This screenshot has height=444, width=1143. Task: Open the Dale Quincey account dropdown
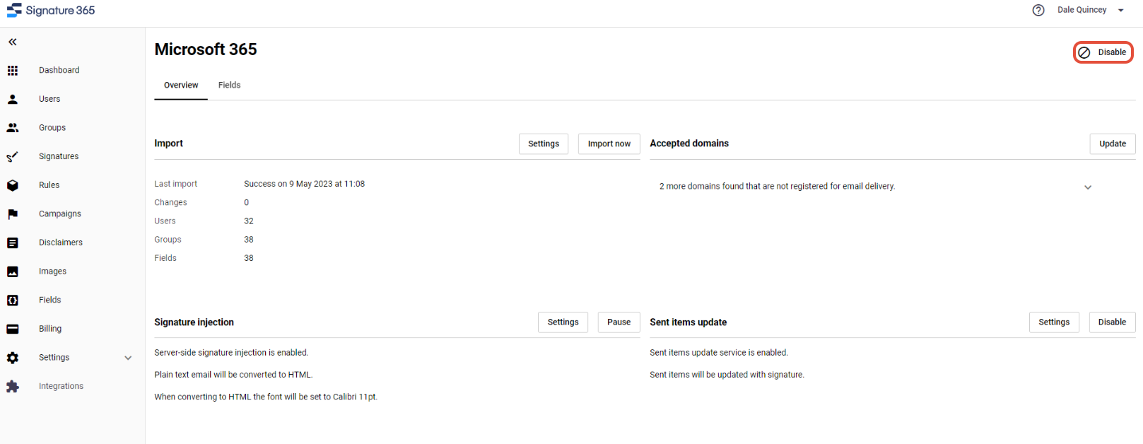tap(1090, 10)
